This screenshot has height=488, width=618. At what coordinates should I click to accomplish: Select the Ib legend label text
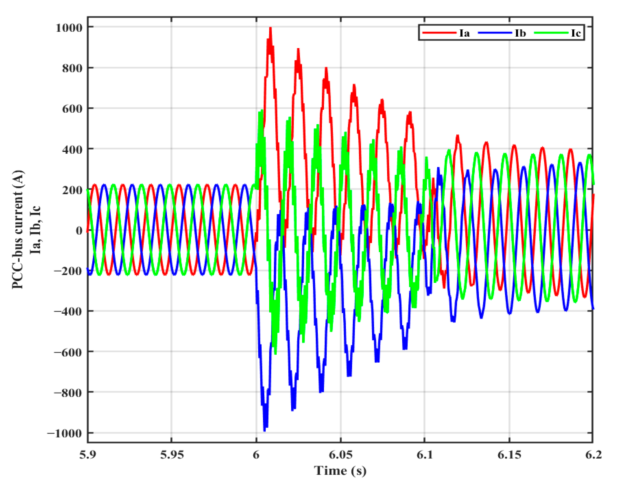point(520,33)
